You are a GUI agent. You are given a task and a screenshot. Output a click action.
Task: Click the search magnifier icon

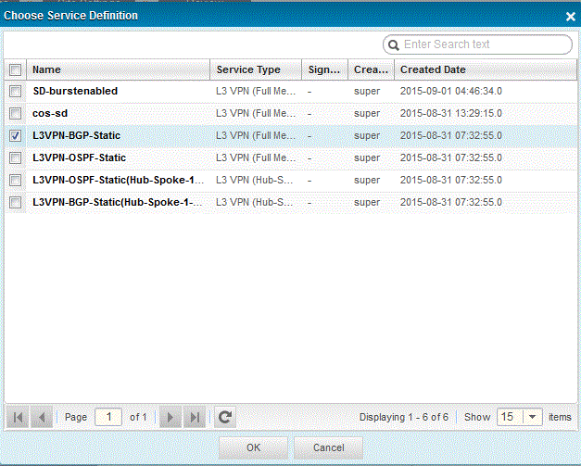[394, 44]
